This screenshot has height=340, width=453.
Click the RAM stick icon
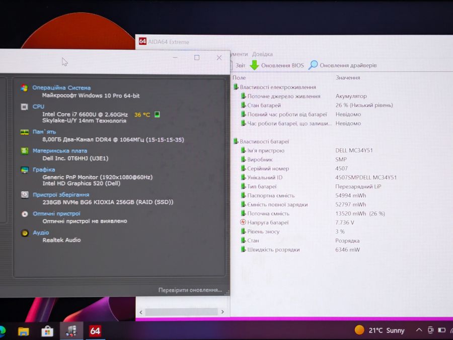point(24,132)
